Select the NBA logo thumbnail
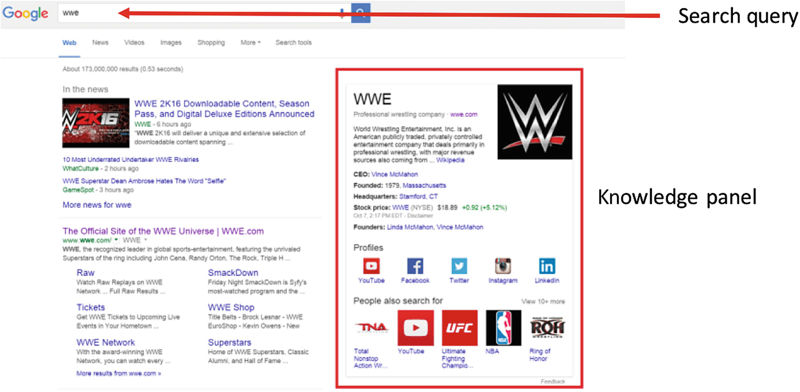The image size is (800, 392). tap(504, 328)
